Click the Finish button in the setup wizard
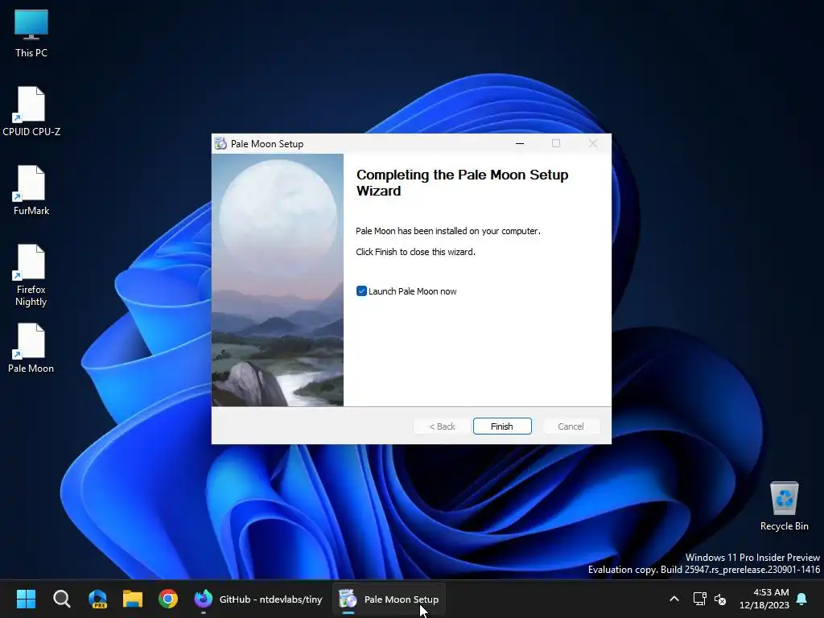The height and width of the screenshot is (618, 824). 502,426
